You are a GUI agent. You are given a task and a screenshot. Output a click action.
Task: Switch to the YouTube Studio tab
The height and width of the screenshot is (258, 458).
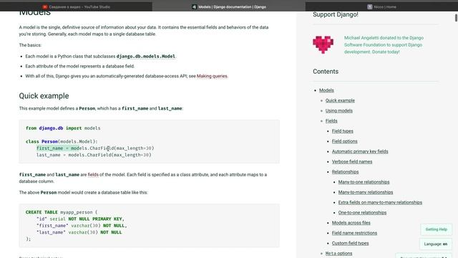tap(76, 6)
